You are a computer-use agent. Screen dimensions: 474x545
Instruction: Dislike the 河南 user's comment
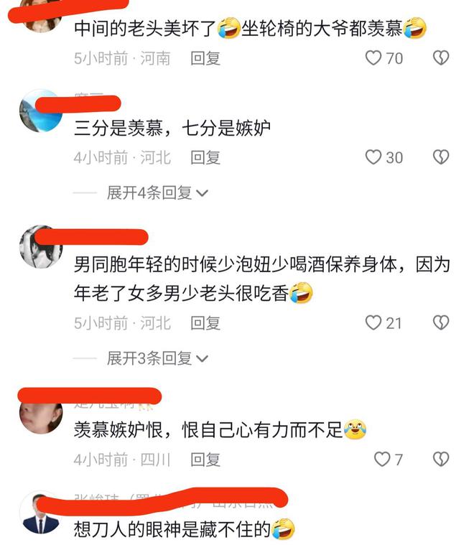point(441,58)
